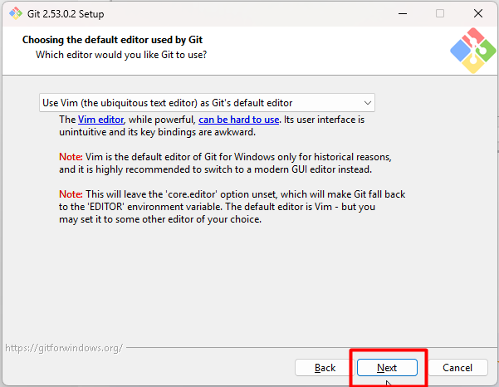Follow the 'can be hard to use' link
The image size is (499, 387).
click(238, 120)
